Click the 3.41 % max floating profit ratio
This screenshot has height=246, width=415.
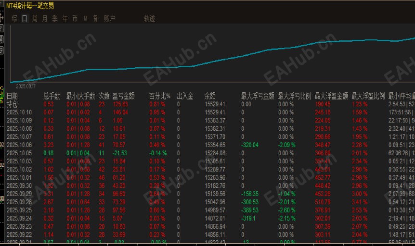360,202
